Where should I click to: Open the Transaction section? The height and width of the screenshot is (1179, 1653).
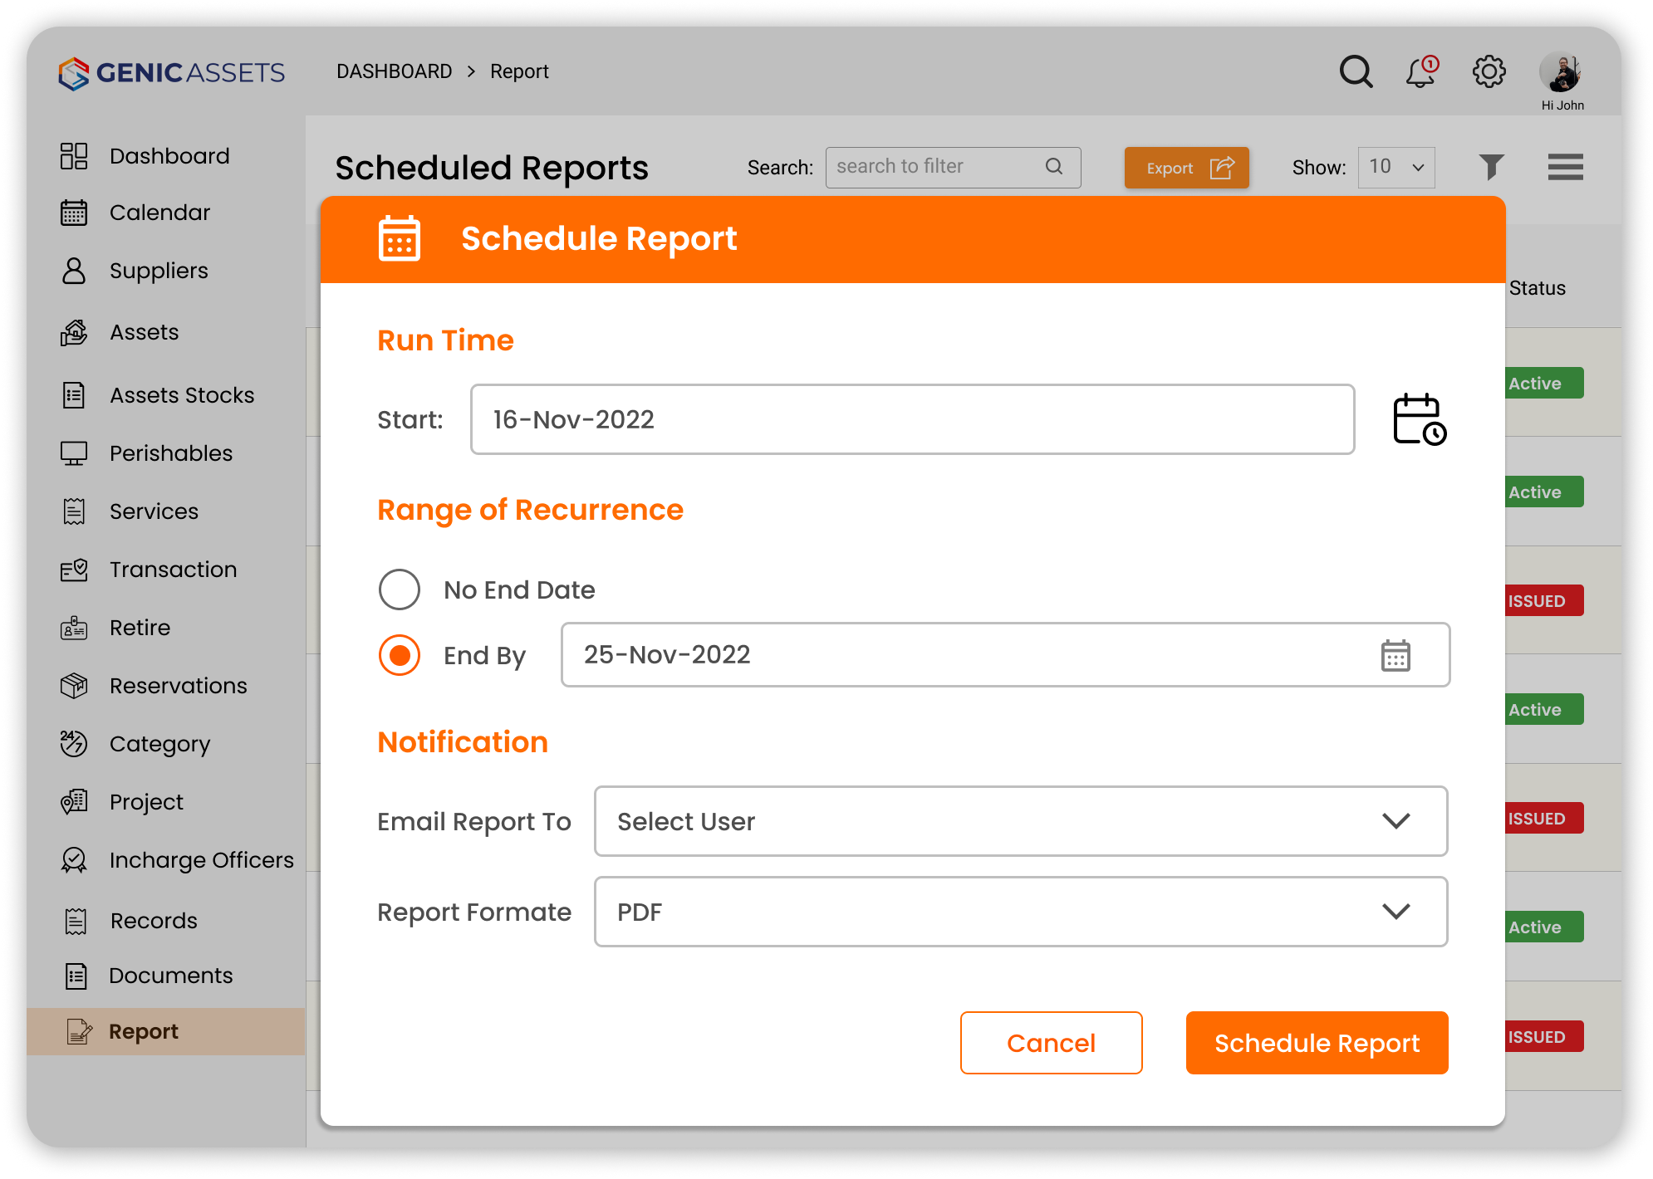pos(172,570)
